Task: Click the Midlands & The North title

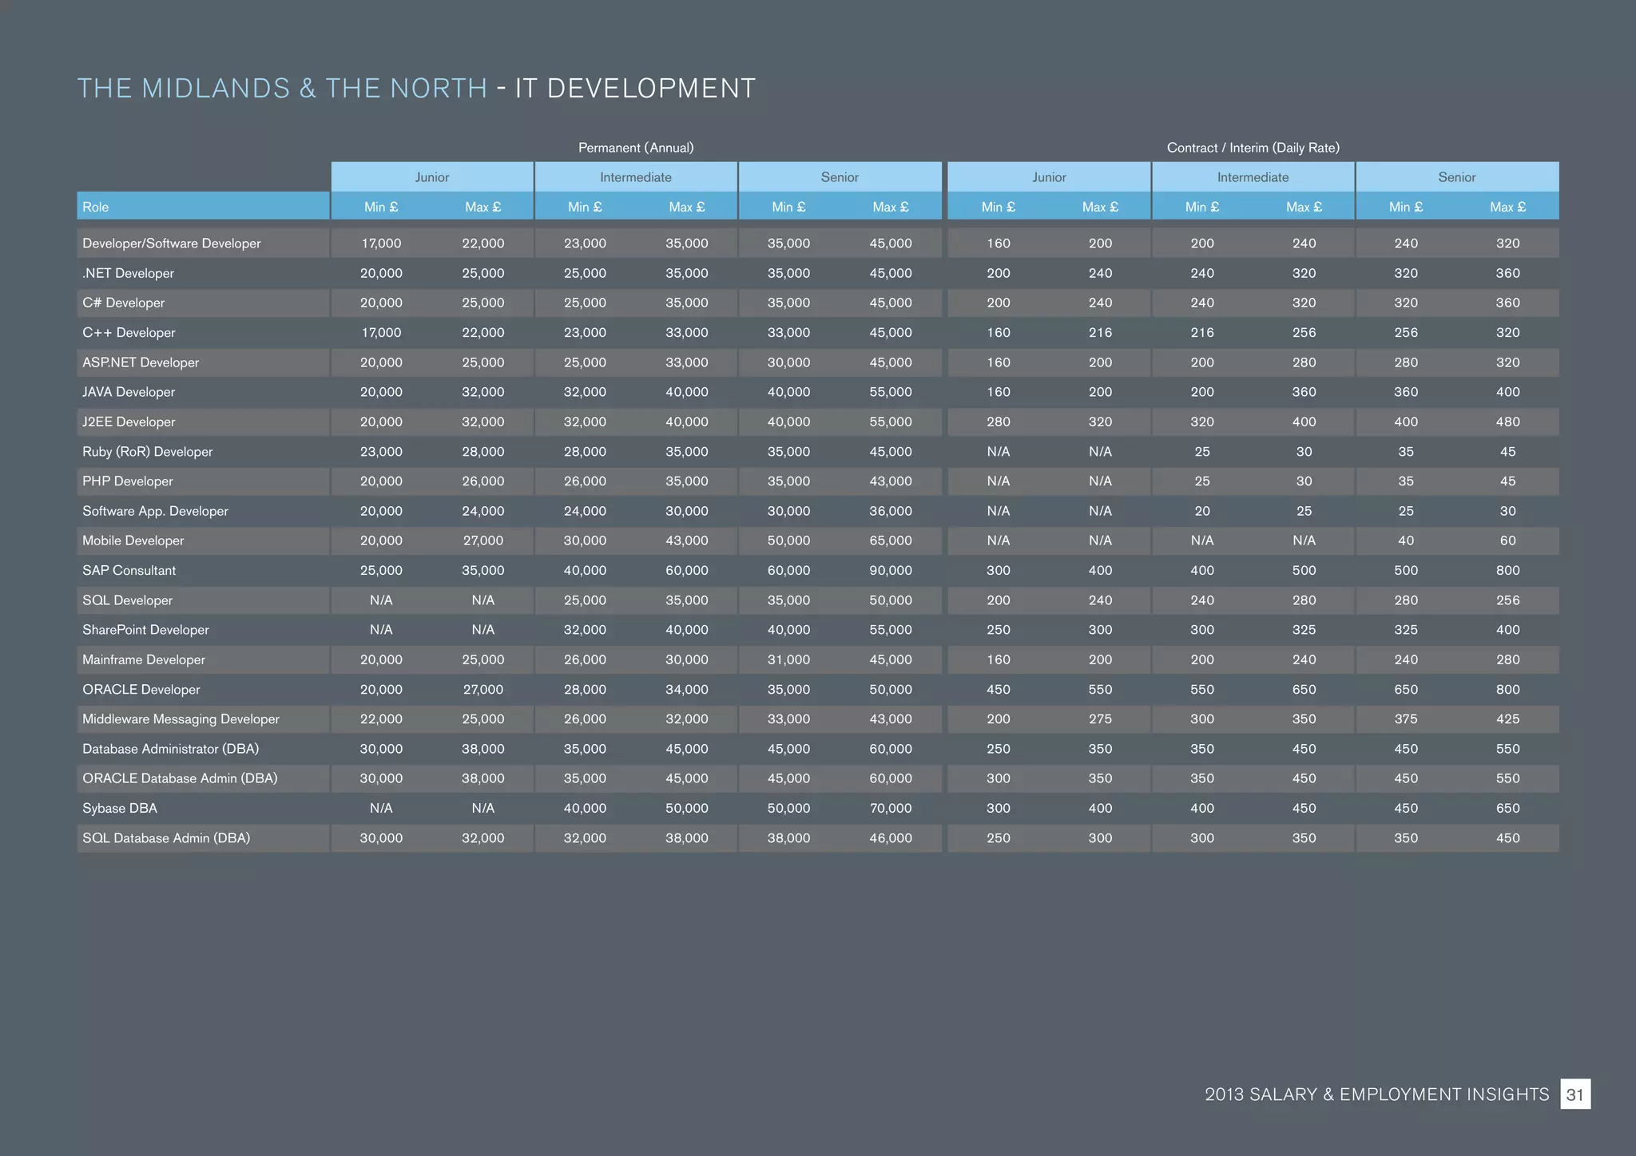Action: pos(282,88)
